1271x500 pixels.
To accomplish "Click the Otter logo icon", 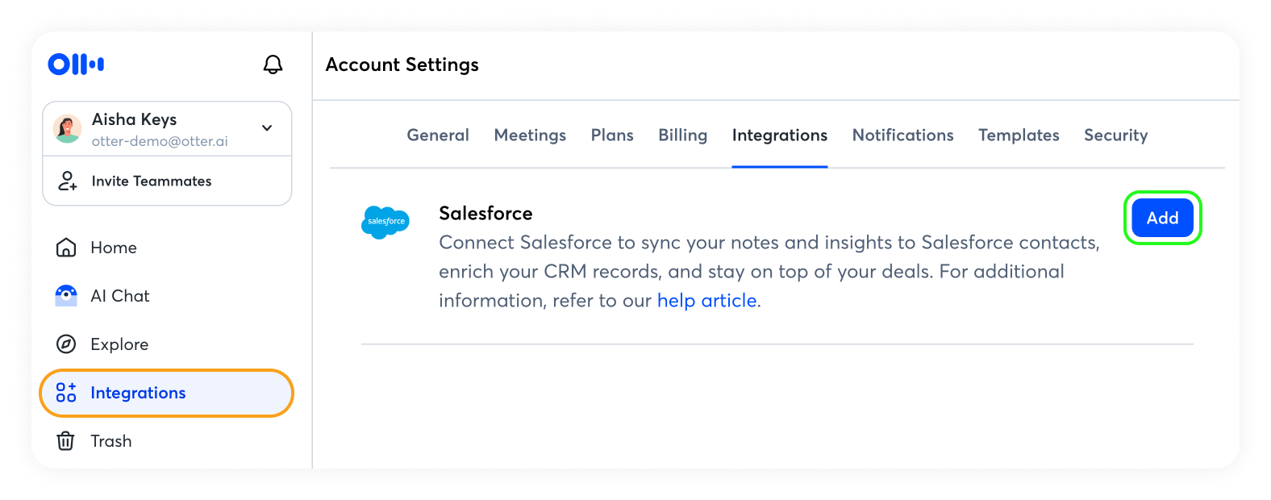I will tap(76, 65).
